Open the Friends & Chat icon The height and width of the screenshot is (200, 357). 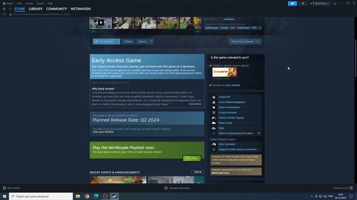tap(351, 188)
